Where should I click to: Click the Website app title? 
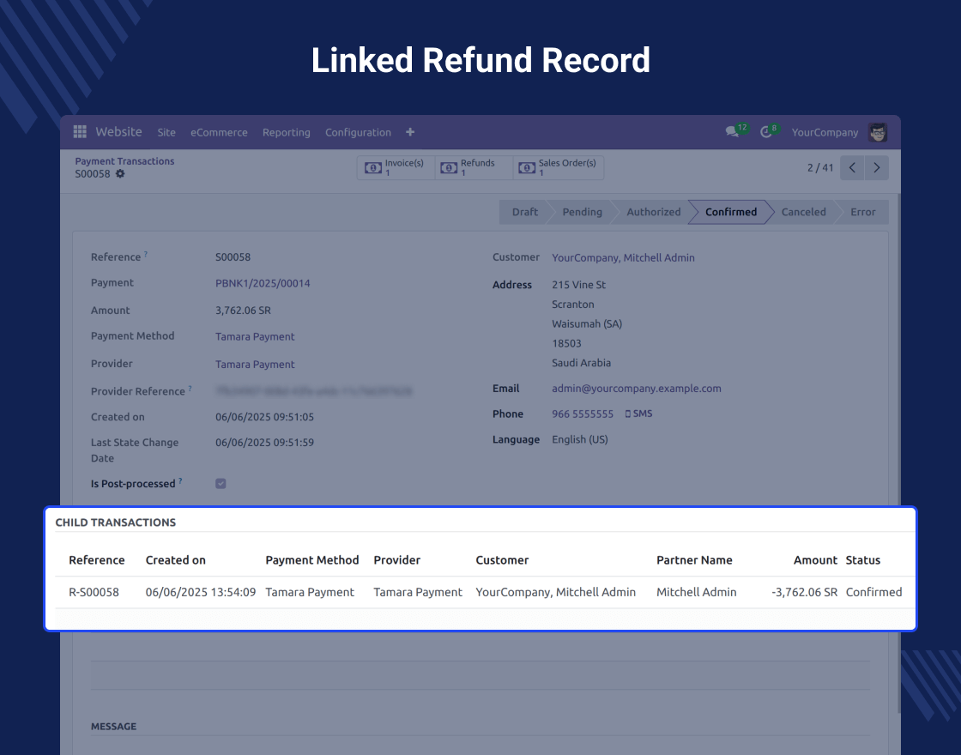point(118,132)
